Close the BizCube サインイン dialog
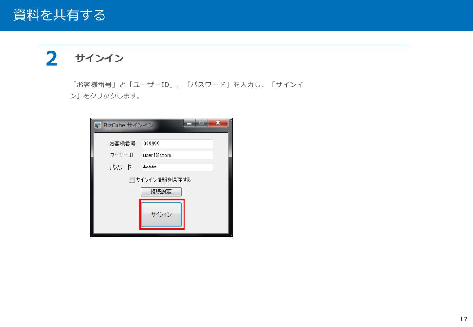The image size is (473, 327). coord(218,123)
